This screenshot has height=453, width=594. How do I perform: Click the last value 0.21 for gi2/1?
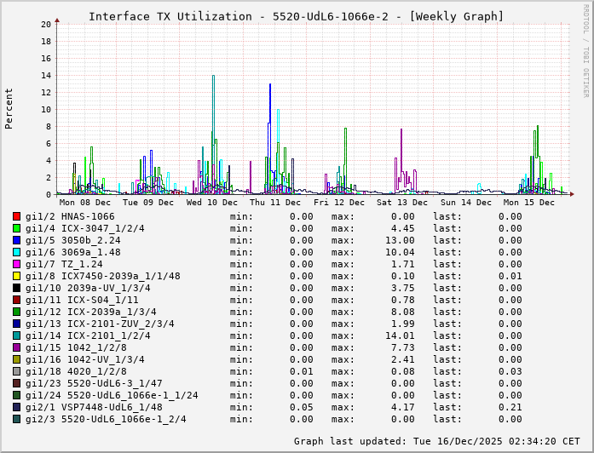coord(510,407)
